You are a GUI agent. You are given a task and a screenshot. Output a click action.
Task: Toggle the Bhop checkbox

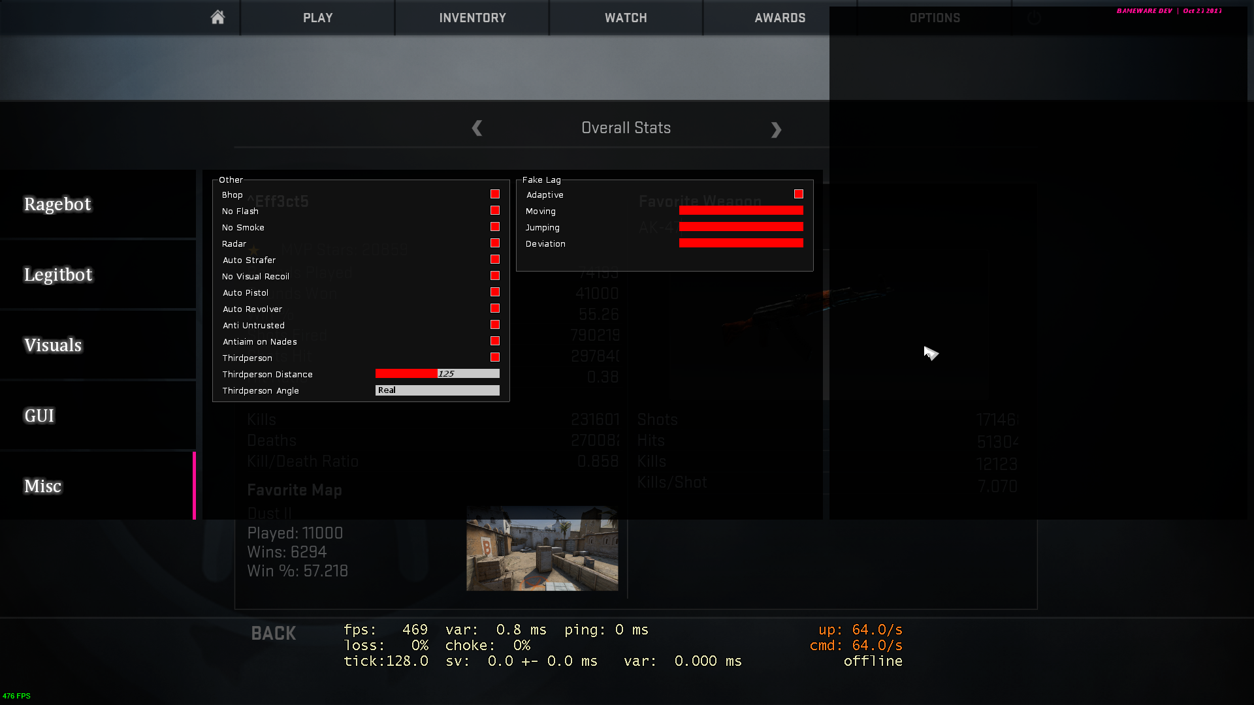[495, 195]
